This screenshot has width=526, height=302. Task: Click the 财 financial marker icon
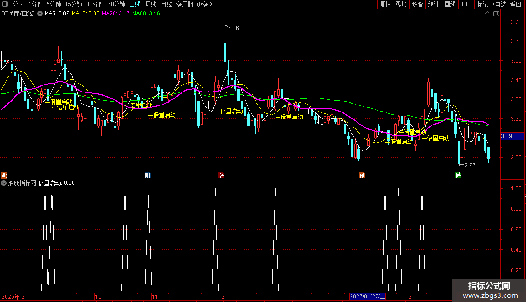coord(148,176)
